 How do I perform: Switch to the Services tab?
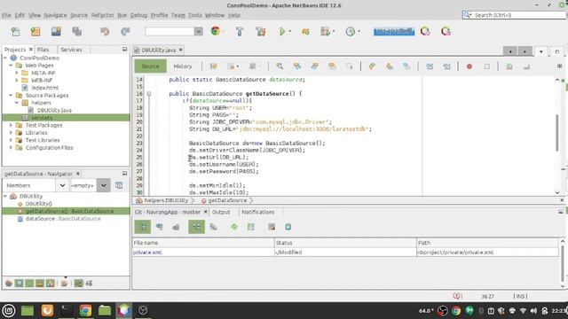pyautogui.click(x=71, y=50)
